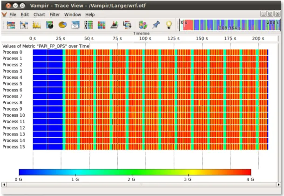Click horizontal scrollbar right arrow
The width and height of the screenshot is (284, 196).
tap(279, 185)
